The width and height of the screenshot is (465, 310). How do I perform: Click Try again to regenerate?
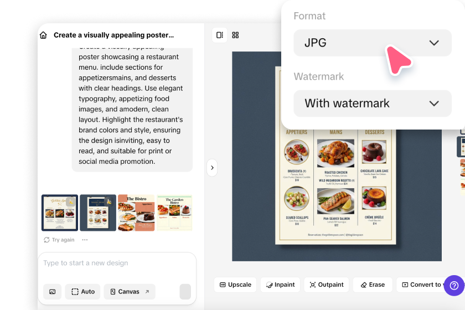point(59,240)
